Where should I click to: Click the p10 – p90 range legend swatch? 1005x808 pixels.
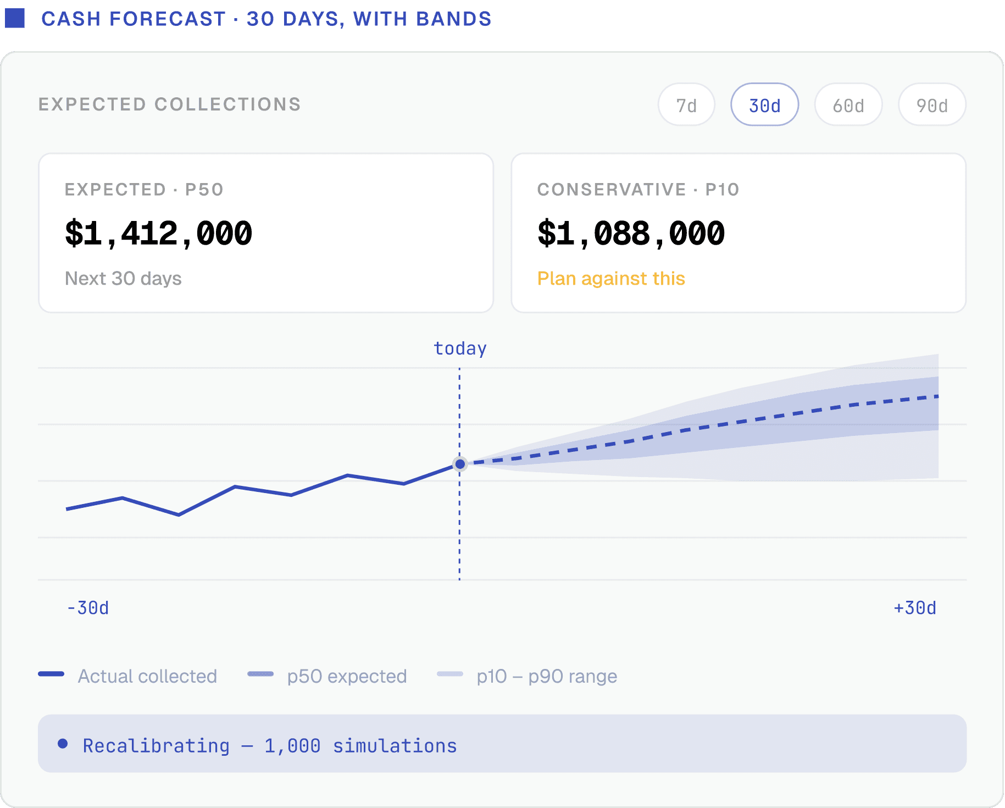point(450,674)
